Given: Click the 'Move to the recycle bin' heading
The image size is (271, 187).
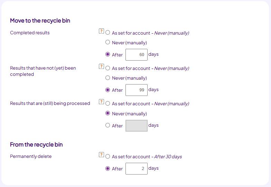Looking at the screenshot, I should point(40,21).
